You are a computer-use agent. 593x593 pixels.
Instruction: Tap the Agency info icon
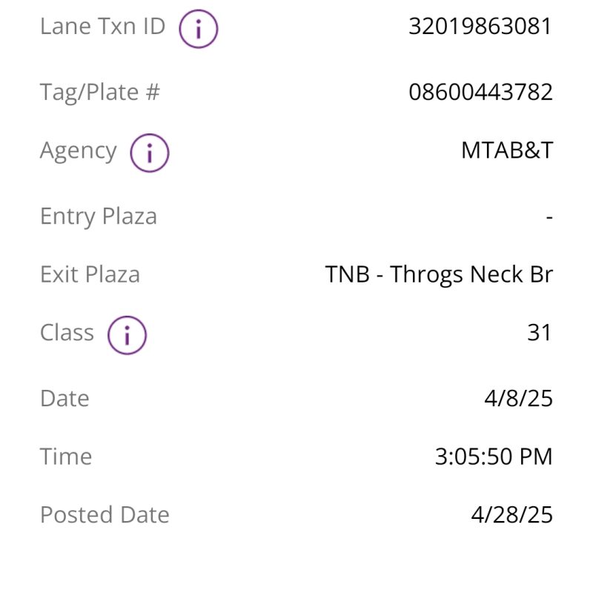pos(150,153)
